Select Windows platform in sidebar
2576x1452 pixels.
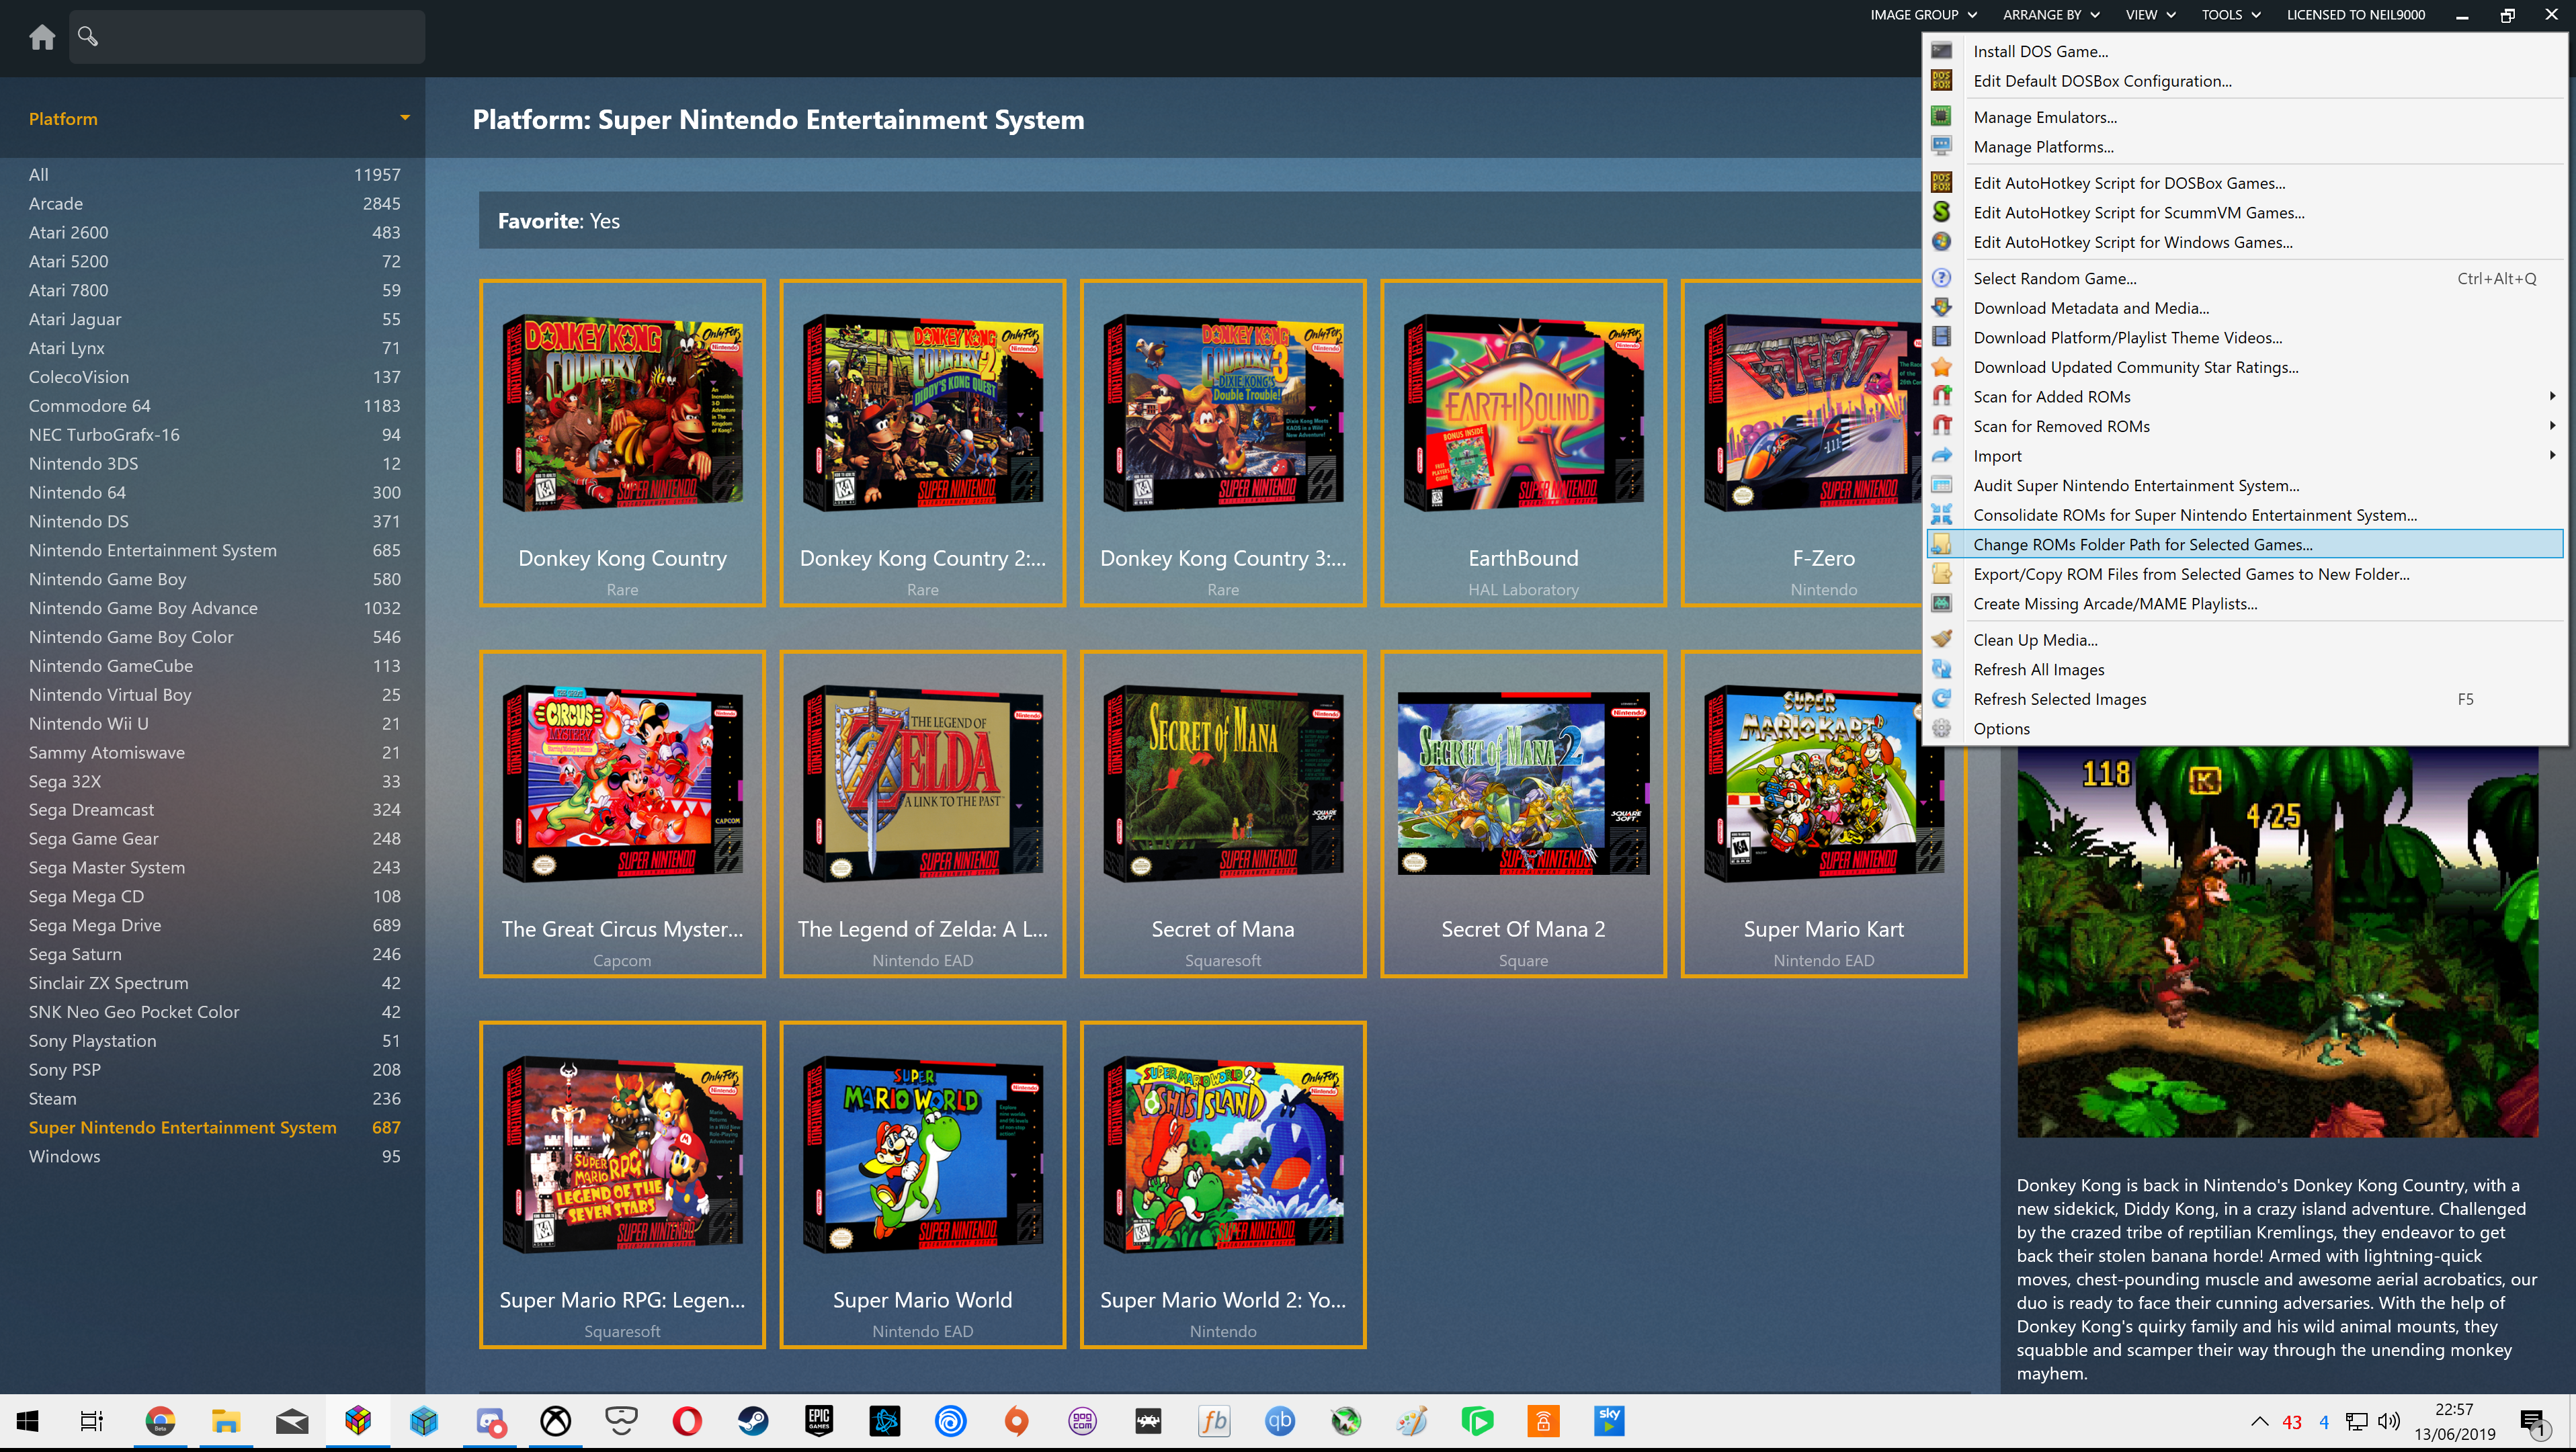coord(214,1156)
